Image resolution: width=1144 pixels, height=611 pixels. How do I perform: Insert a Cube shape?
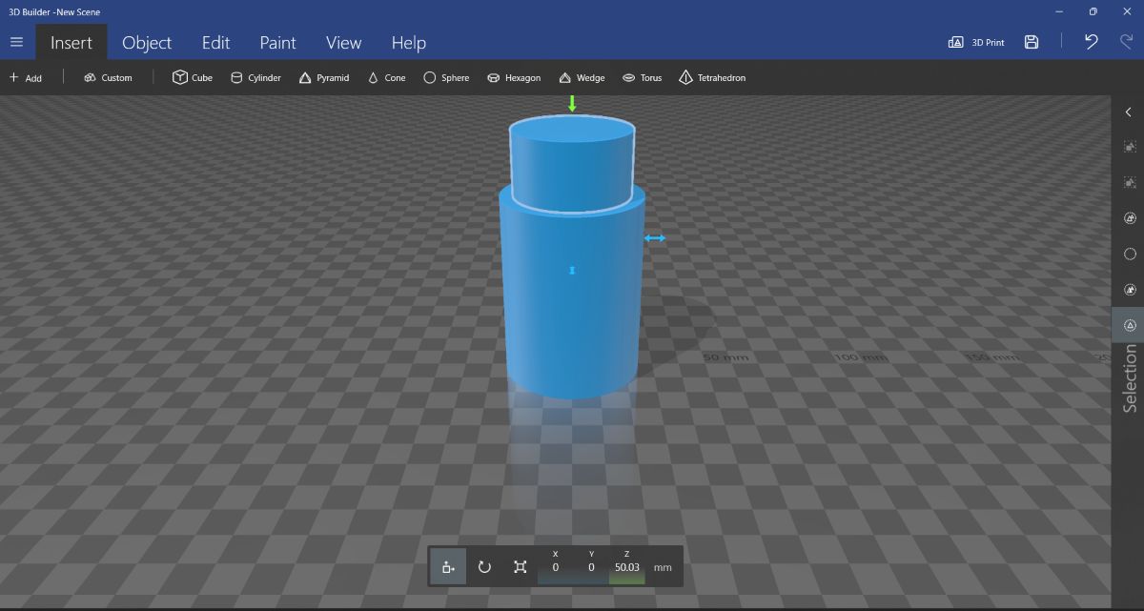coord(192,77)
